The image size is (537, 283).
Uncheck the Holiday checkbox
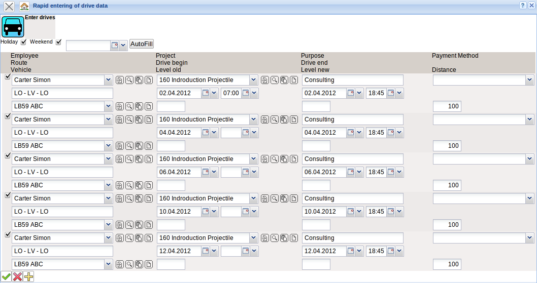point(23,42)
